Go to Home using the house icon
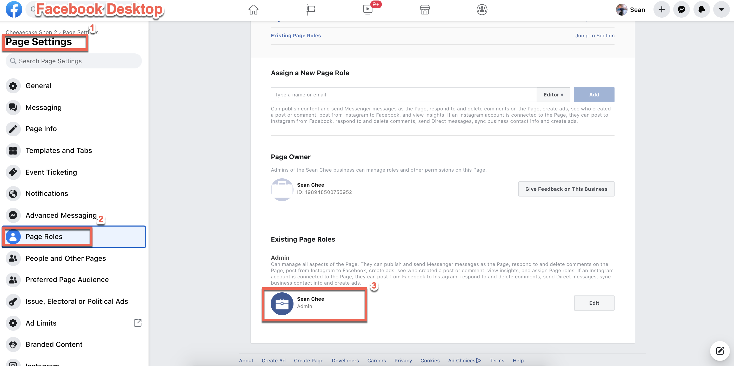This screenshot has height=366, width=734. coord(253,9)
